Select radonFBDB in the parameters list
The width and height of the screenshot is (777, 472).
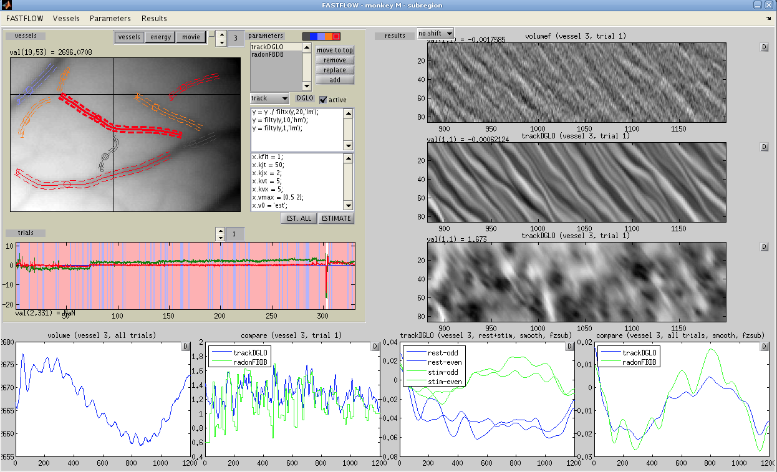[x=268, y=55]
